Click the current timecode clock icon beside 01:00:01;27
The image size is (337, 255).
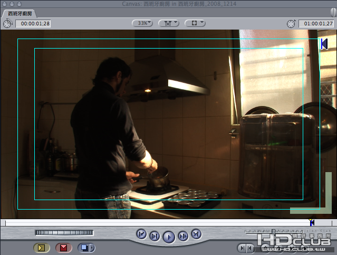click(291, 23)
